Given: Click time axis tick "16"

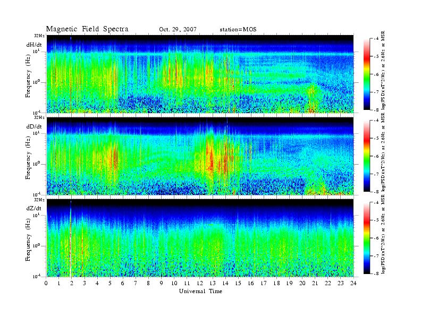Looking at the screenshot, I should point(251,283).
